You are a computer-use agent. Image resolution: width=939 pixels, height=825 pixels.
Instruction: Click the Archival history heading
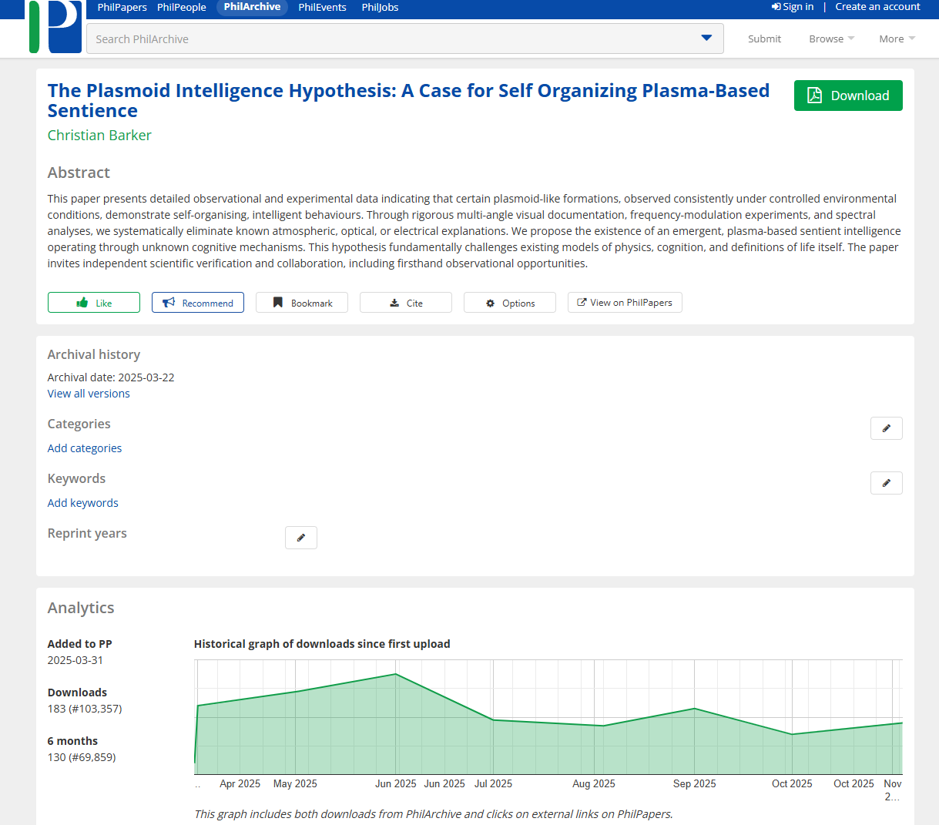94,354
